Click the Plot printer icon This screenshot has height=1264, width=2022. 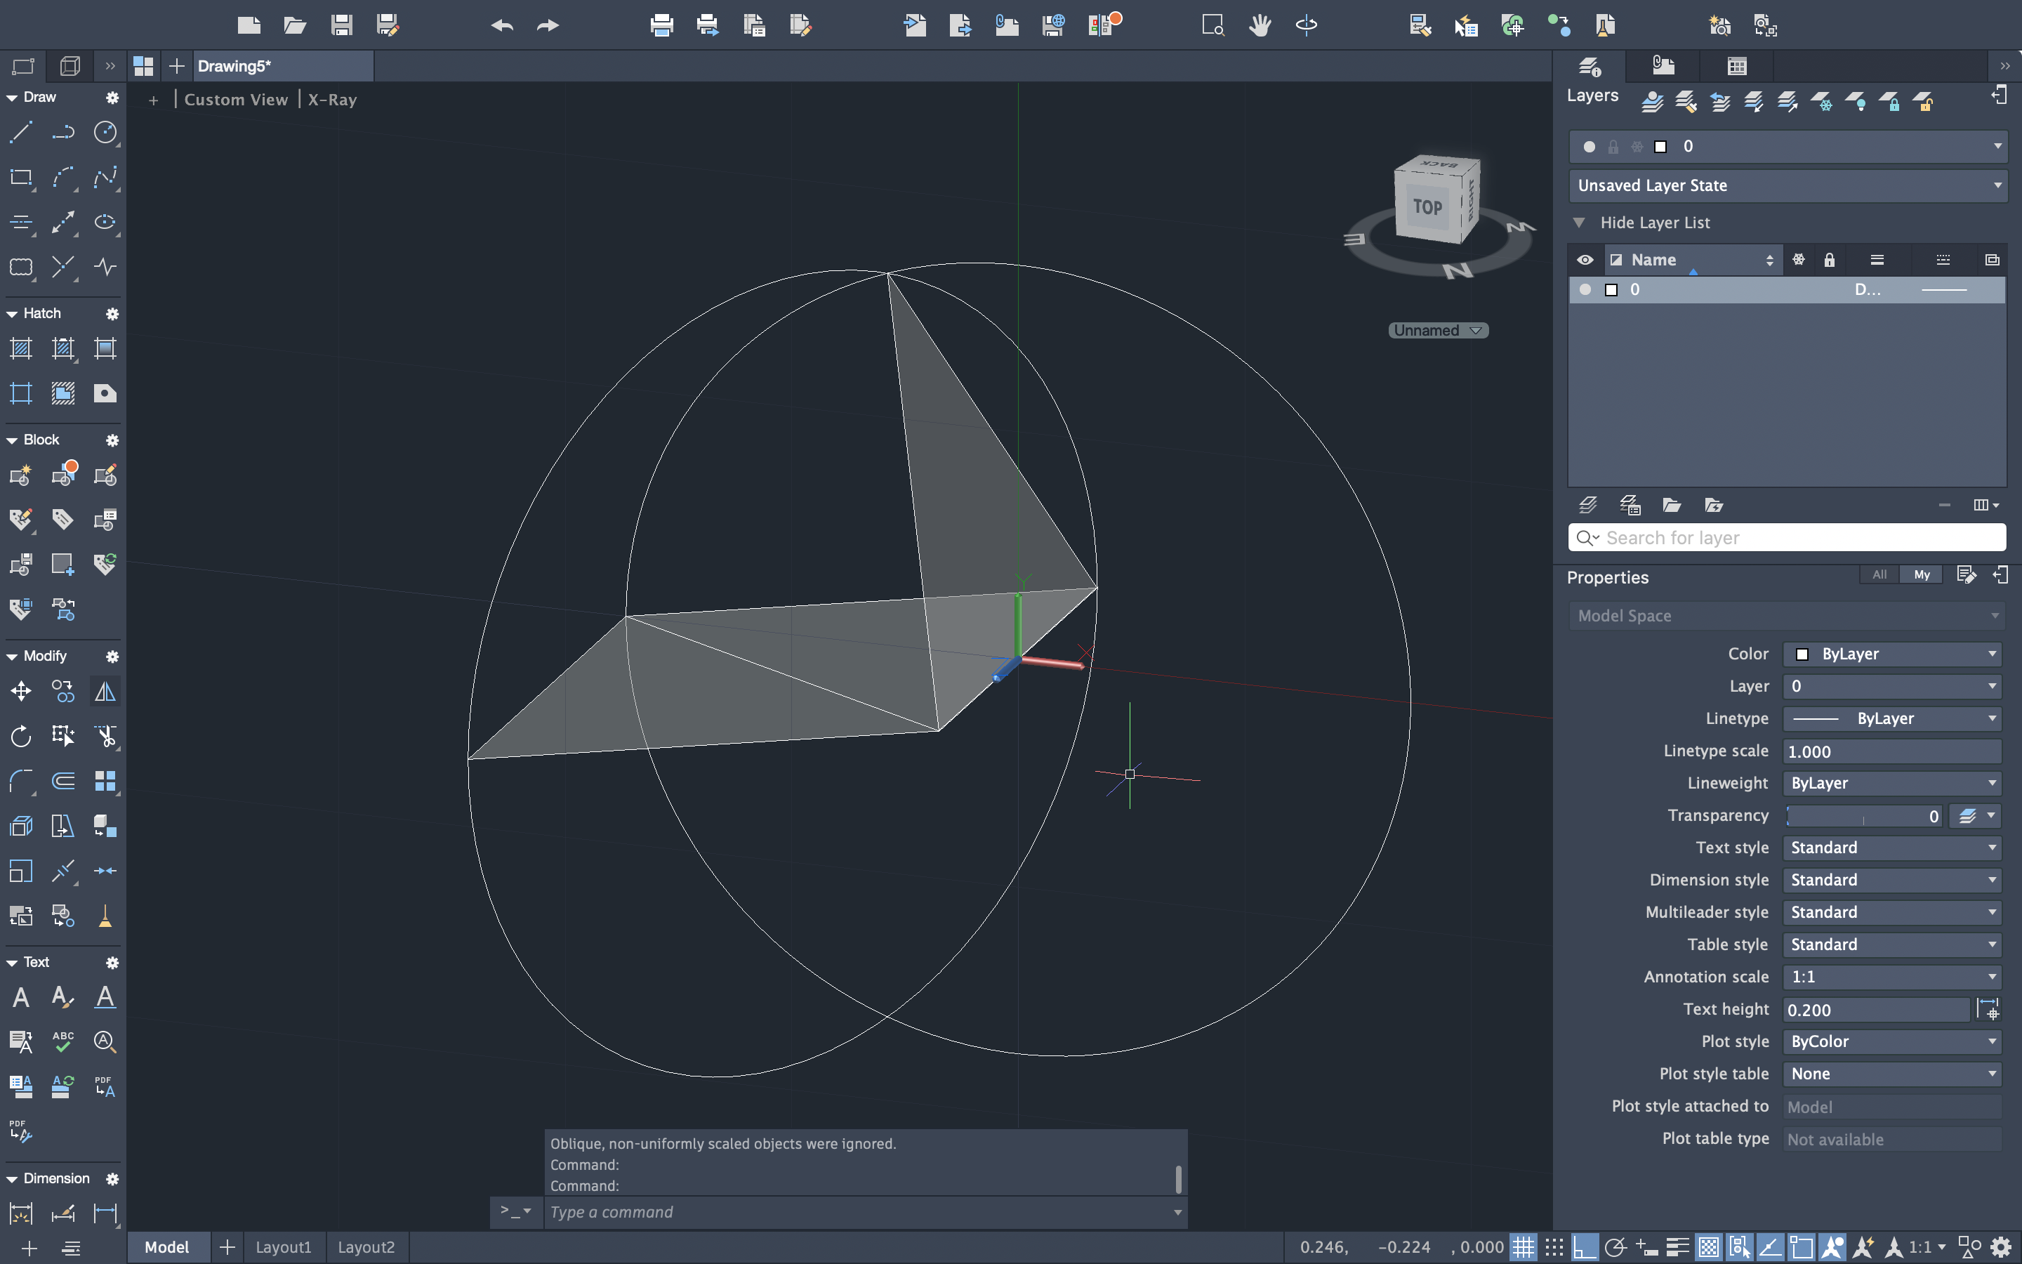click(x=662, y=25)
